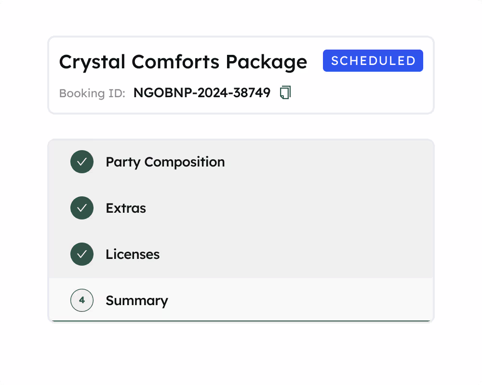This screenshot has height=385, width=482.
Task: Click the "Booking ID:" label
Action: click(x=92, y=93)
